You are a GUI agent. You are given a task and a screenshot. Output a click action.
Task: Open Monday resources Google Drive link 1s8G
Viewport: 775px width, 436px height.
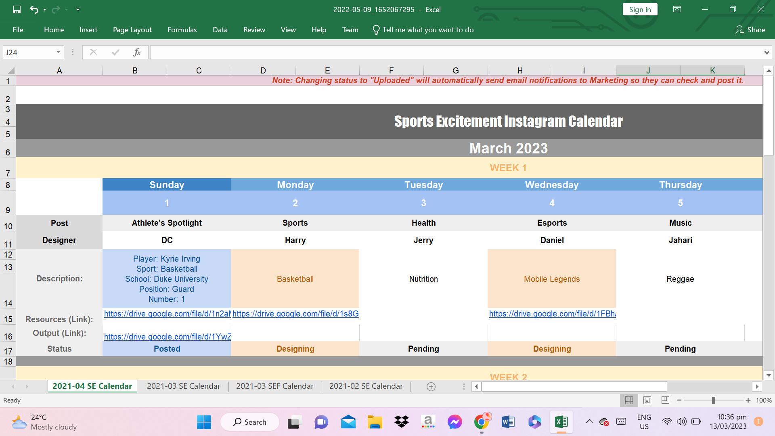point(295,314)
